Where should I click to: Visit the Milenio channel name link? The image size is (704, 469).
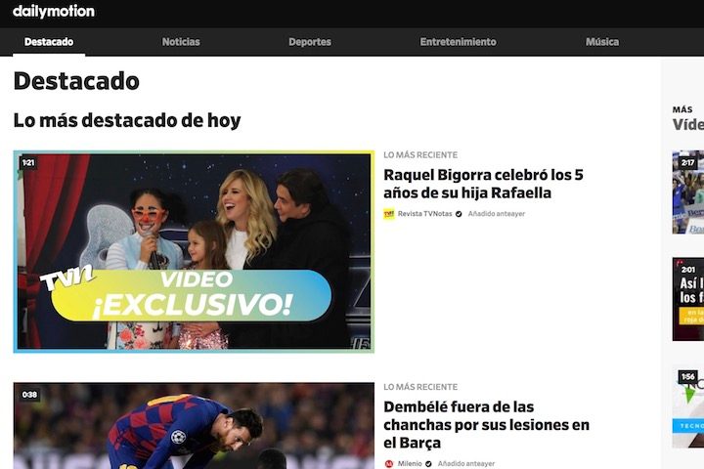410,463
